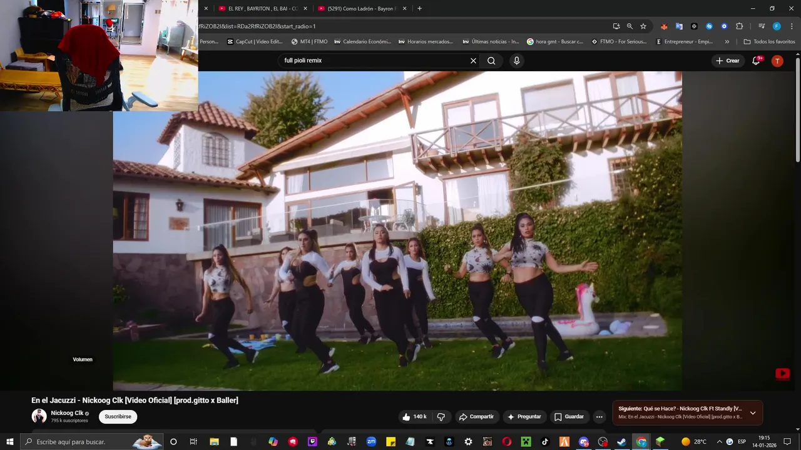Image resolution: width=801 pixels, height=450 pixels.
Task: Click the Crear create button
Action: [728, 61]
